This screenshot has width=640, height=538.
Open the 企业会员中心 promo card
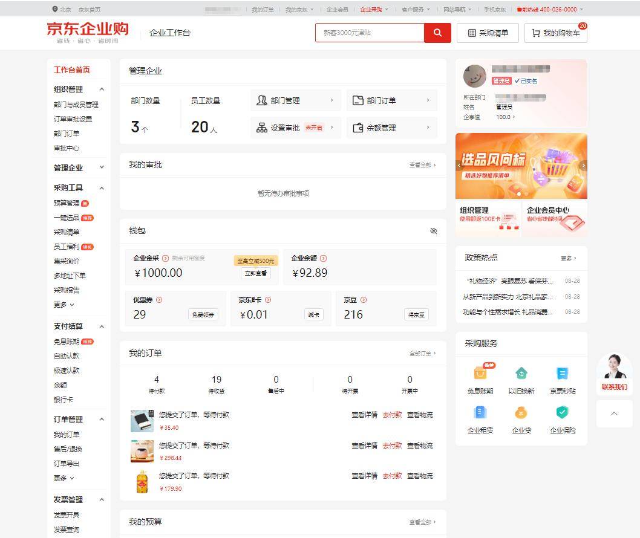tap(555, 218)
